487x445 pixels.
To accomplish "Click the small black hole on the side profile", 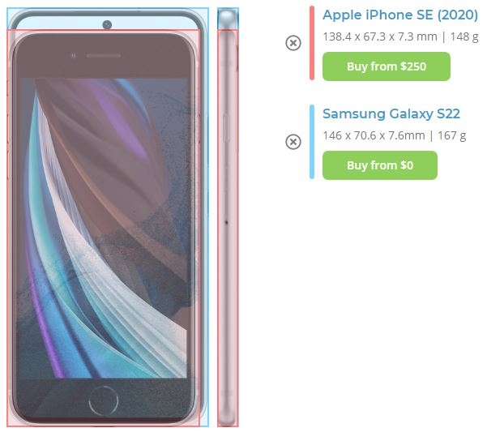I will (226, 222).
